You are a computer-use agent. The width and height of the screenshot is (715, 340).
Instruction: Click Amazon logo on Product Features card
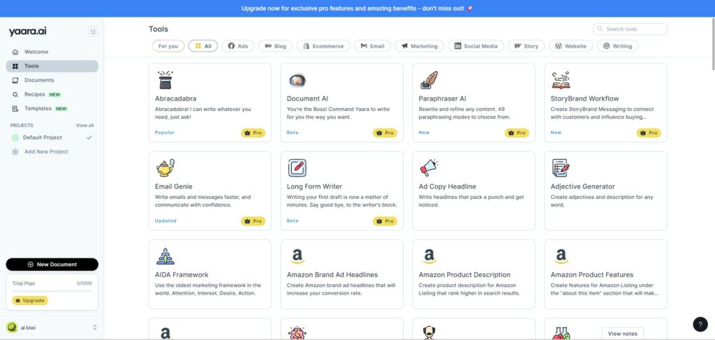tap(561, 256)
